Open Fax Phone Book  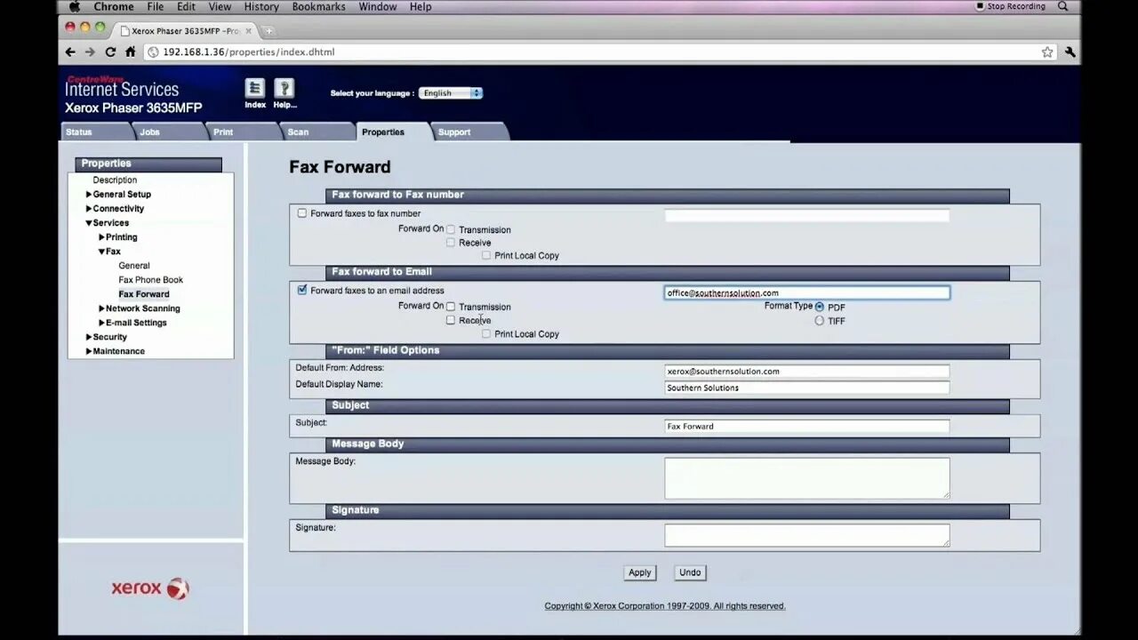pyautogui.click(x=151, y=280)
